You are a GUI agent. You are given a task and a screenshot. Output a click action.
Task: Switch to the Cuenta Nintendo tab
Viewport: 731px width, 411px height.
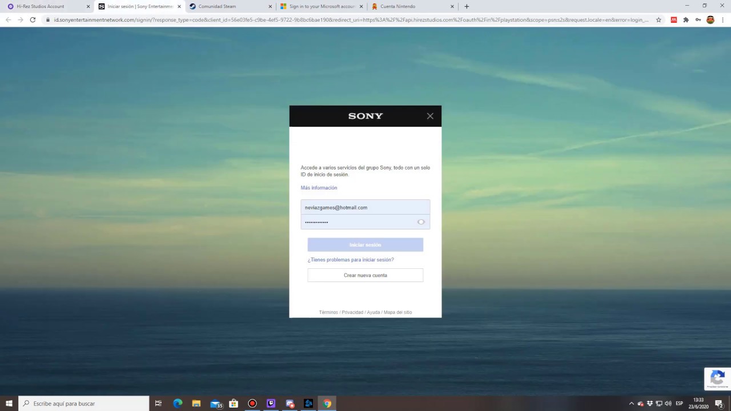click(412, 6)
